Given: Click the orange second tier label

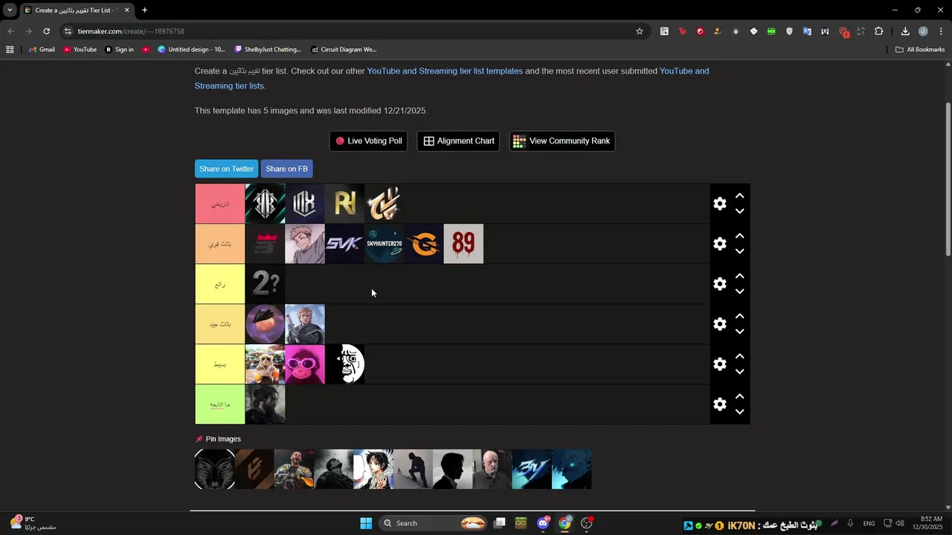Looking at the screenshot, I should [220, 244].
